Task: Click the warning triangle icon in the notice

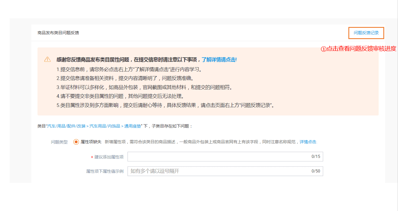Action: (x=47, y=59)
